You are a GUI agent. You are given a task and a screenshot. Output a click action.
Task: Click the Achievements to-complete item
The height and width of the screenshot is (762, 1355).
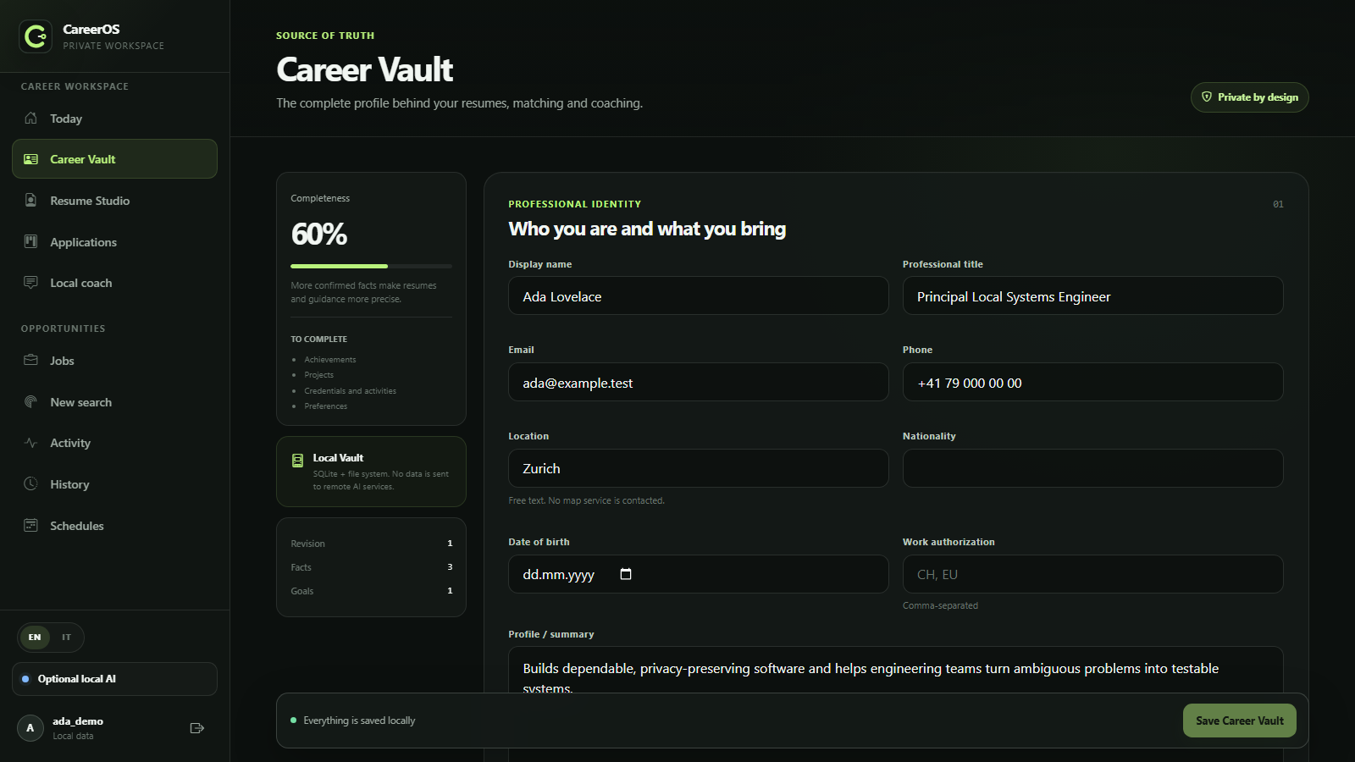330,360
